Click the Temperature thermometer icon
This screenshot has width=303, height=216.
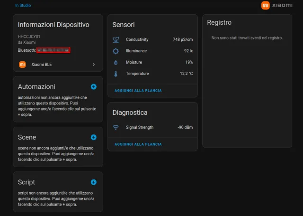[x=116, y=74]
